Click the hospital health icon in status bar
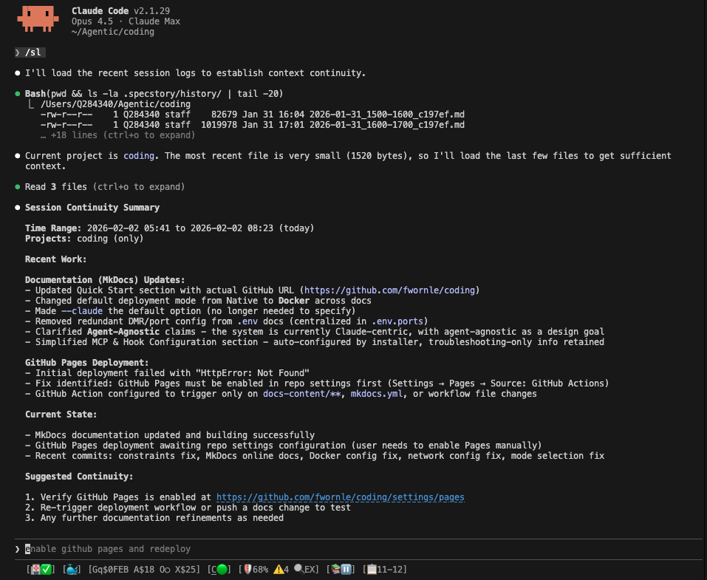Screen dimensions: 707x580 (x=35, y=570)
